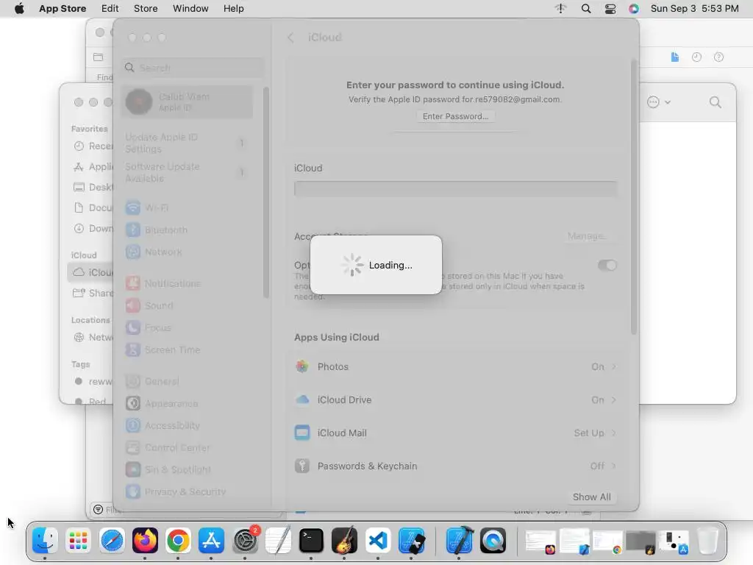Click the iCloud storage usage bar

tap(456, 188)
